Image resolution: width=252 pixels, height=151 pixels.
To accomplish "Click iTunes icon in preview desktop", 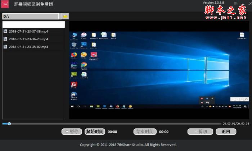I will [x=84, y=35].
